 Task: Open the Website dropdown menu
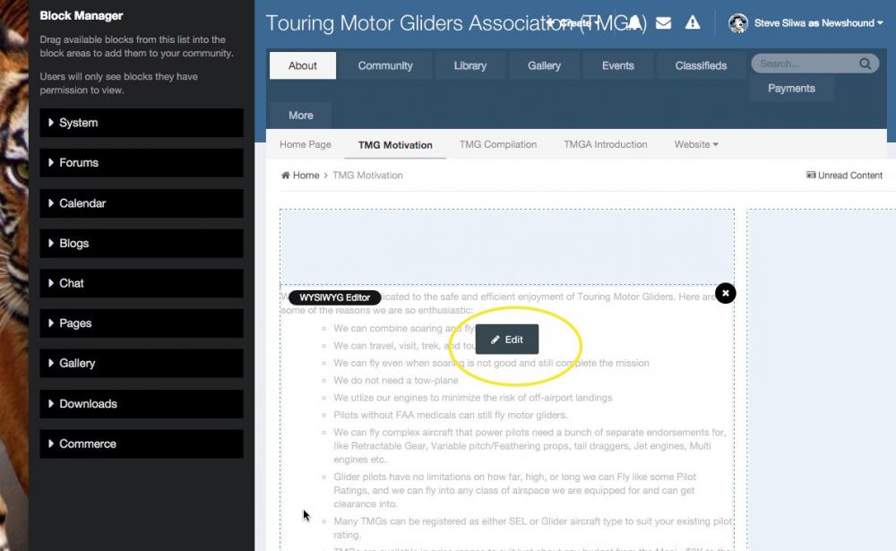696,144
